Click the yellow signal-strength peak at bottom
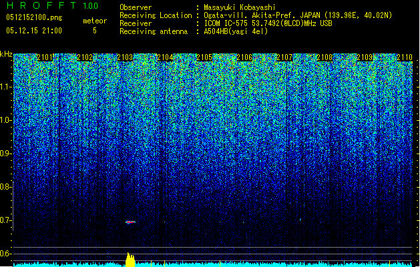Viewport: 420px width, 267px height. click(x=130, y=260)
